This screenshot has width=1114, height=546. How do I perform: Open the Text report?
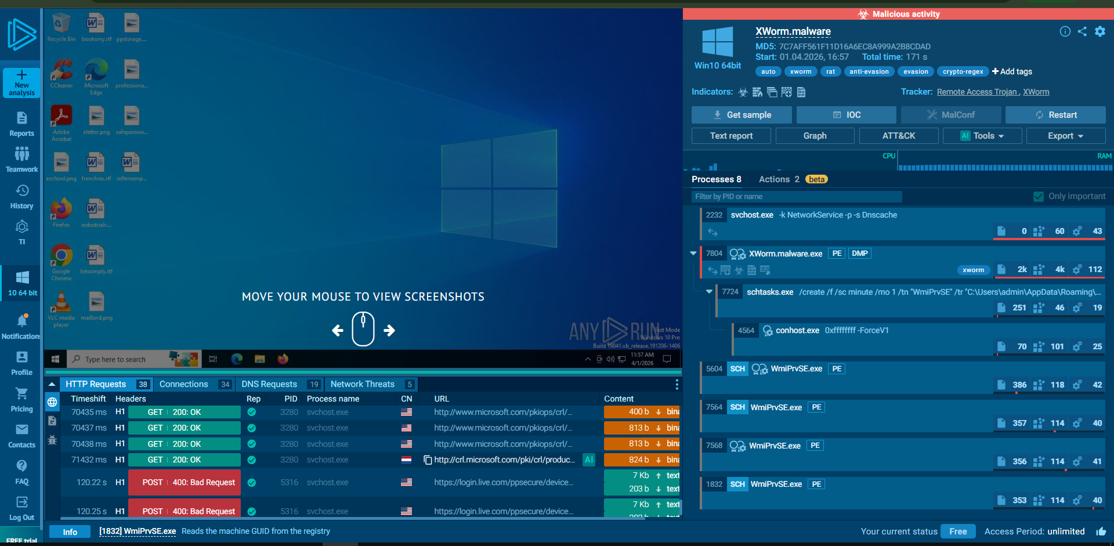(731, 136)
